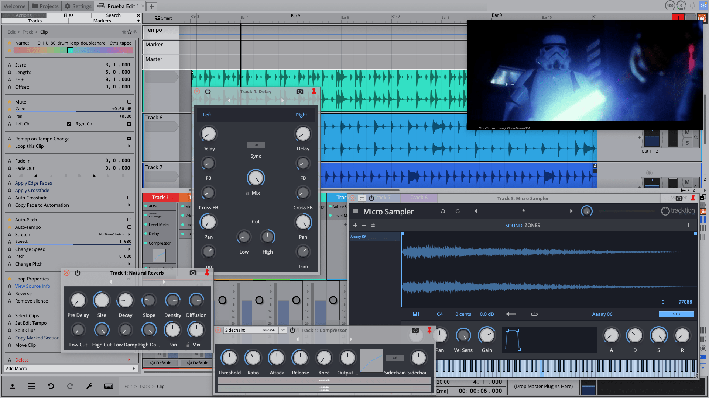Screen dimensions: 709x398
Task: Toggle the loop icon in Micro Sampler
Action: (534, 314)
